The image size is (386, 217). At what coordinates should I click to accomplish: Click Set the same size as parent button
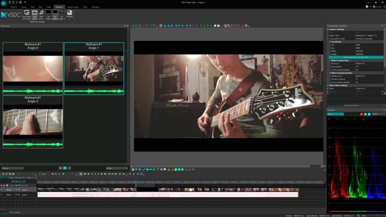pyautogui.click(x=356, y=57)
